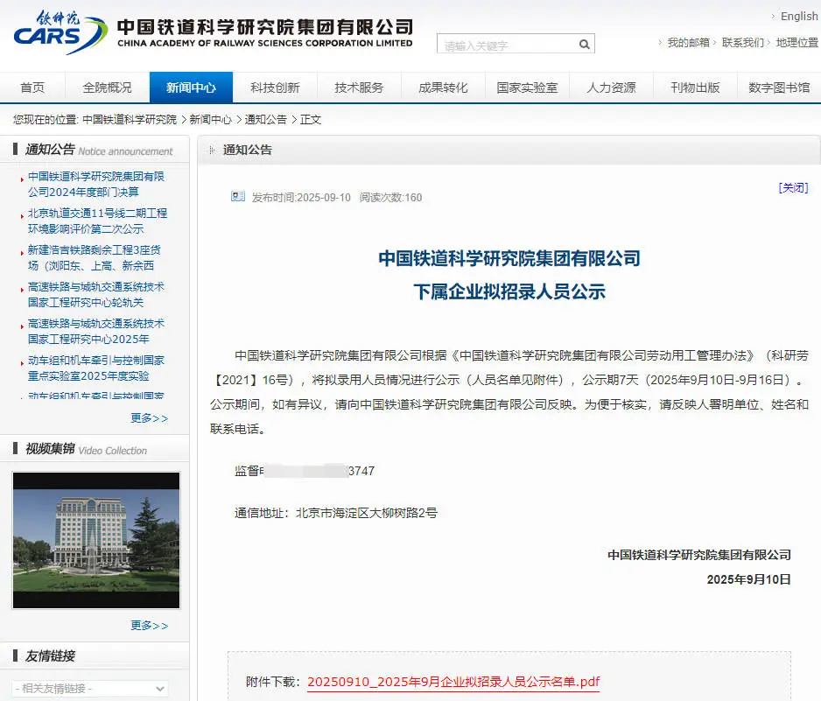
Task: Click the 通知公告 panel header arrow icon
Action: tap(212, 151)
